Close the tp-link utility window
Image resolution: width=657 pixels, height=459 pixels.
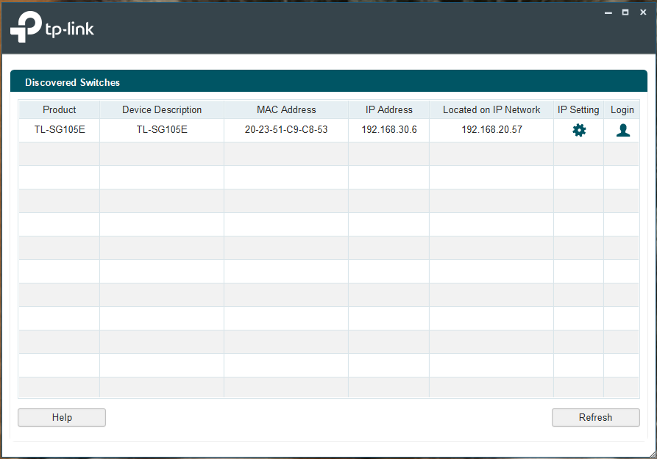pos(643,12)
